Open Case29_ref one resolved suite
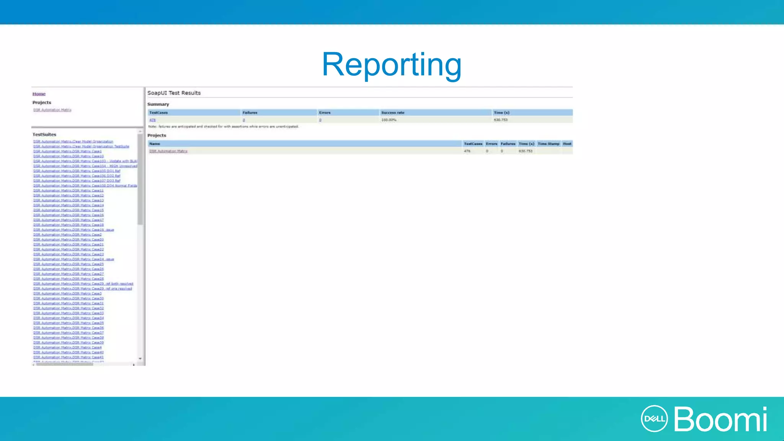This screenshot has width=784, height=441. (x=82, y=289)
